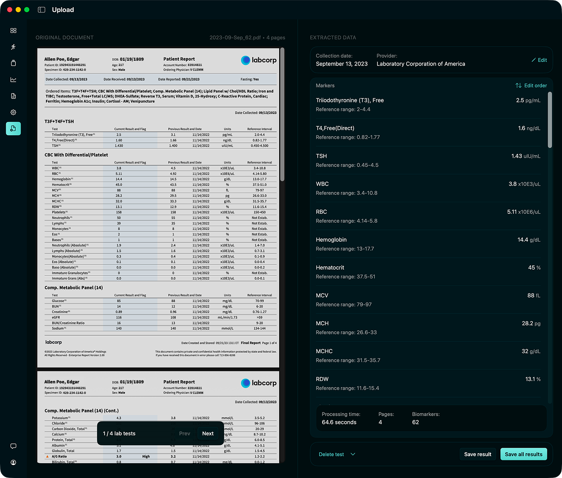The height and width of the screenshot is (478, 562).
Task: Open the trends chart icon in sidebar
Action: (13, 80)
